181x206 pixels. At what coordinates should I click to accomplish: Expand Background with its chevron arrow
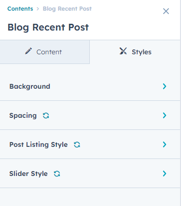pyautogui.click(x=165, y=86)
